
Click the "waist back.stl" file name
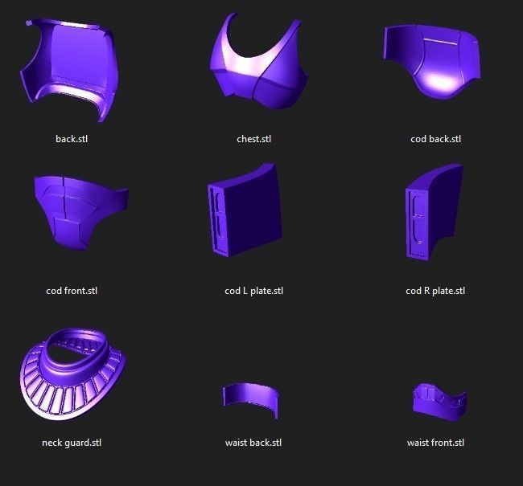(253, 443)
